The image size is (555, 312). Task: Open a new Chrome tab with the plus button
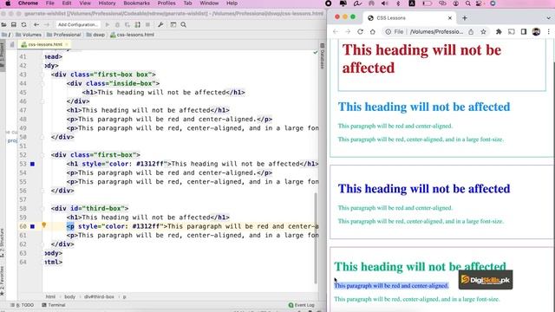[465, 17]
